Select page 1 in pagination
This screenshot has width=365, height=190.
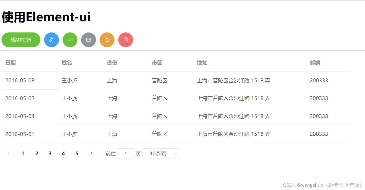23,154
